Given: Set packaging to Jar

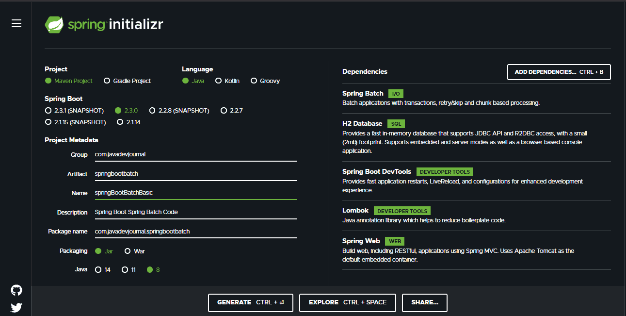Looking at the screenshot, I should pos(104,251).
